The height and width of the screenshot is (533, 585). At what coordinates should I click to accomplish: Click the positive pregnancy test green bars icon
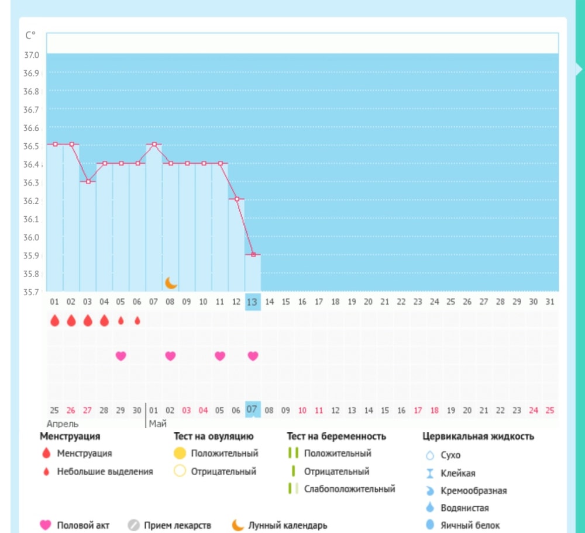(x=293, y=454)
